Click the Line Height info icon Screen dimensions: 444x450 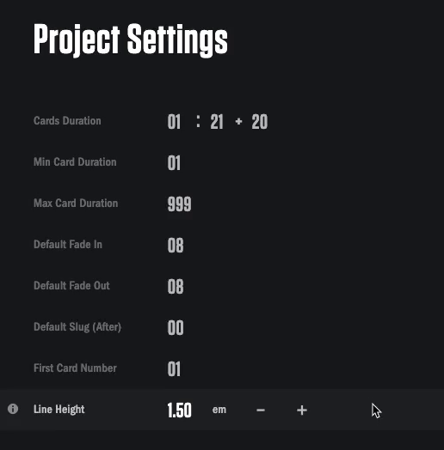tap(13, 409)
